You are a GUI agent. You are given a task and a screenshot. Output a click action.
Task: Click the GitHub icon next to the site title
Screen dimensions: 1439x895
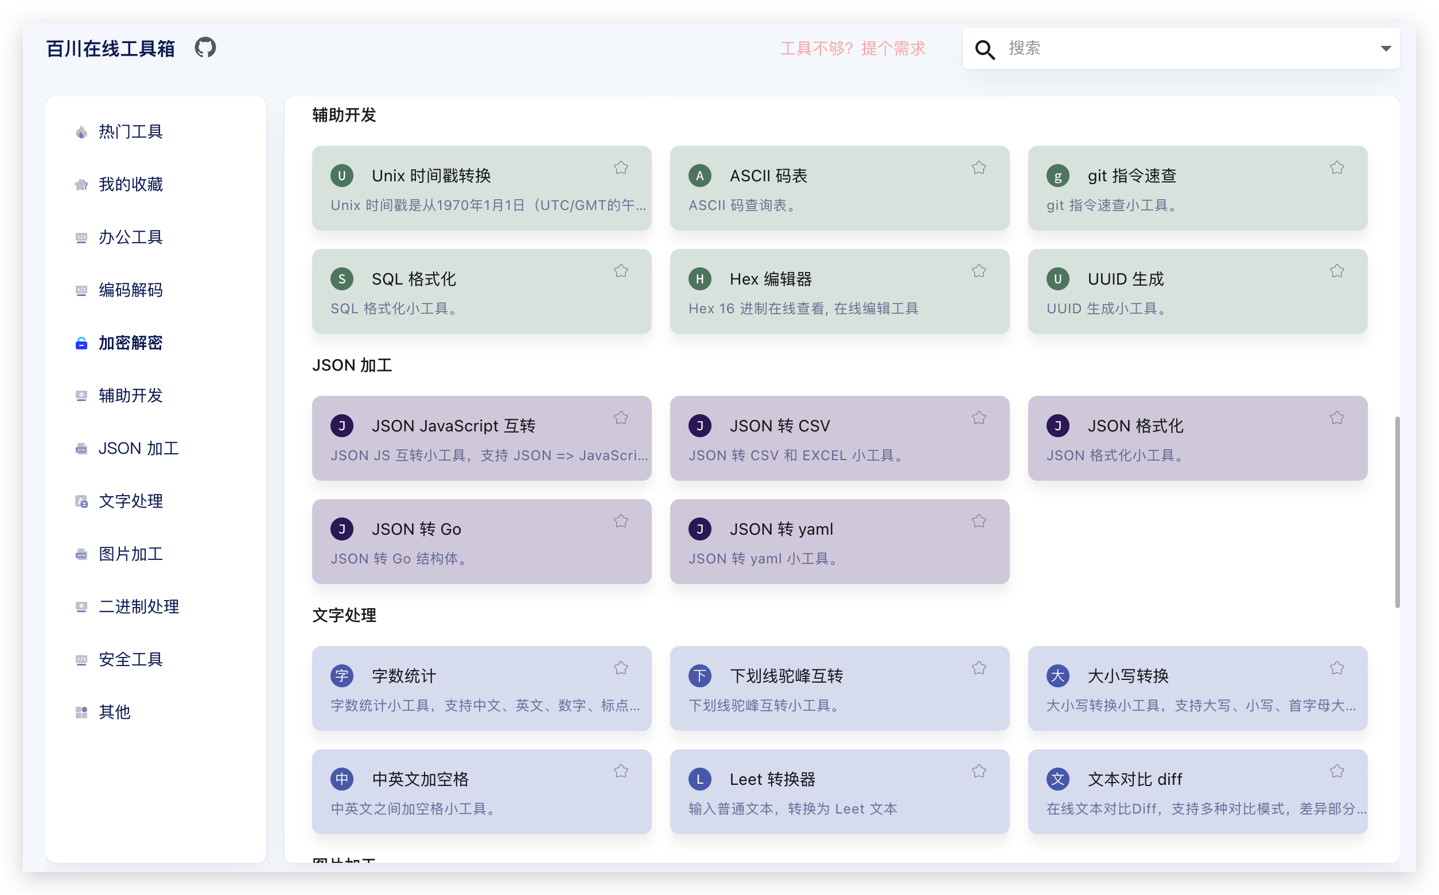[x=205, y=48]
